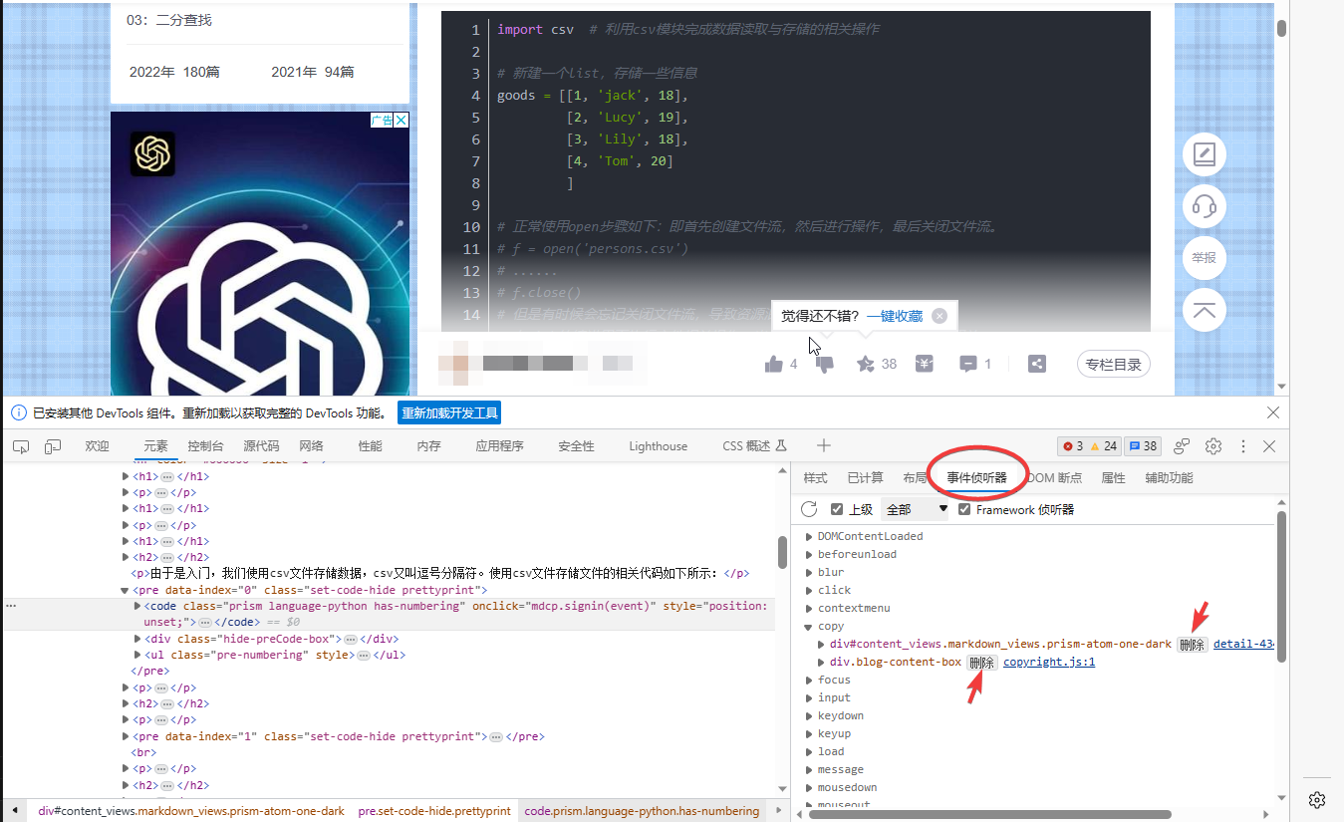Click the 举报 report button
This screenshot has height=822, width=1344.
click(1204, 258)
